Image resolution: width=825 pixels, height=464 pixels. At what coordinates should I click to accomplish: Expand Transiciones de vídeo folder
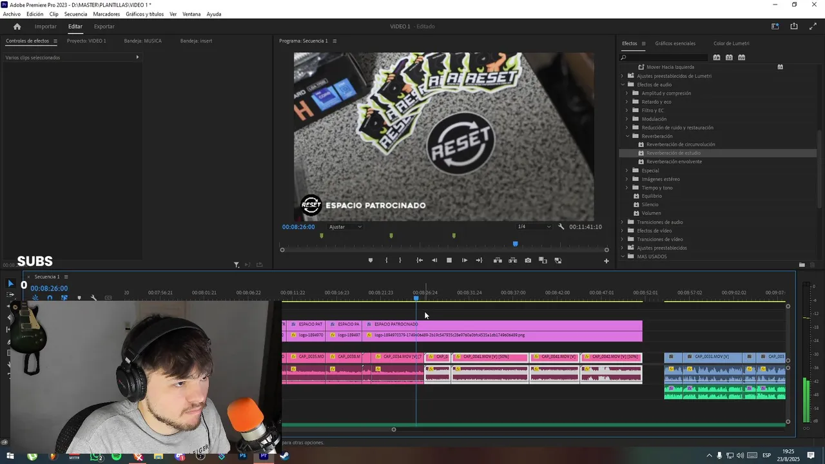click(623, 239)
